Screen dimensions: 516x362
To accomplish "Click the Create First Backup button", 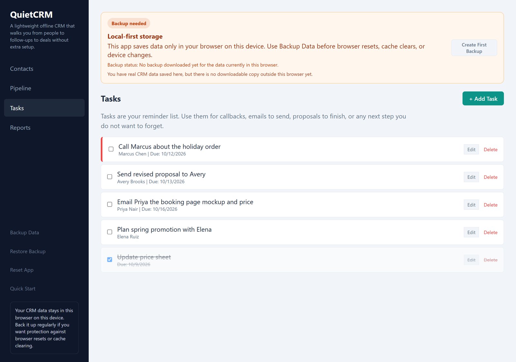I will click(x=474, y=48).
